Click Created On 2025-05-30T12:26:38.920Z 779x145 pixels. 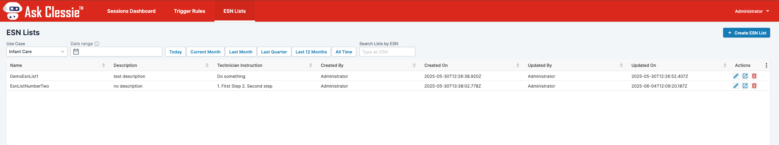pos(453,76)
